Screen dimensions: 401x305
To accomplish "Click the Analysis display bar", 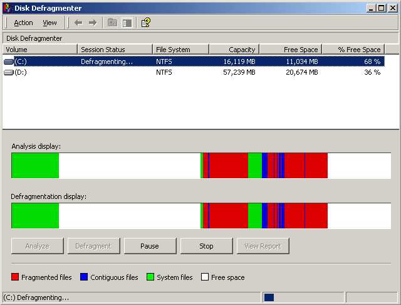I will click(x=201, y=166).
